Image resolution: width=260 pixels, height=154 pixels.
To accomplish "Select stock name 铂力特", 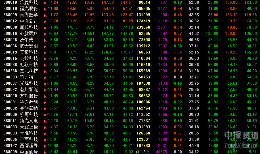I will click(x=26, y=77).
